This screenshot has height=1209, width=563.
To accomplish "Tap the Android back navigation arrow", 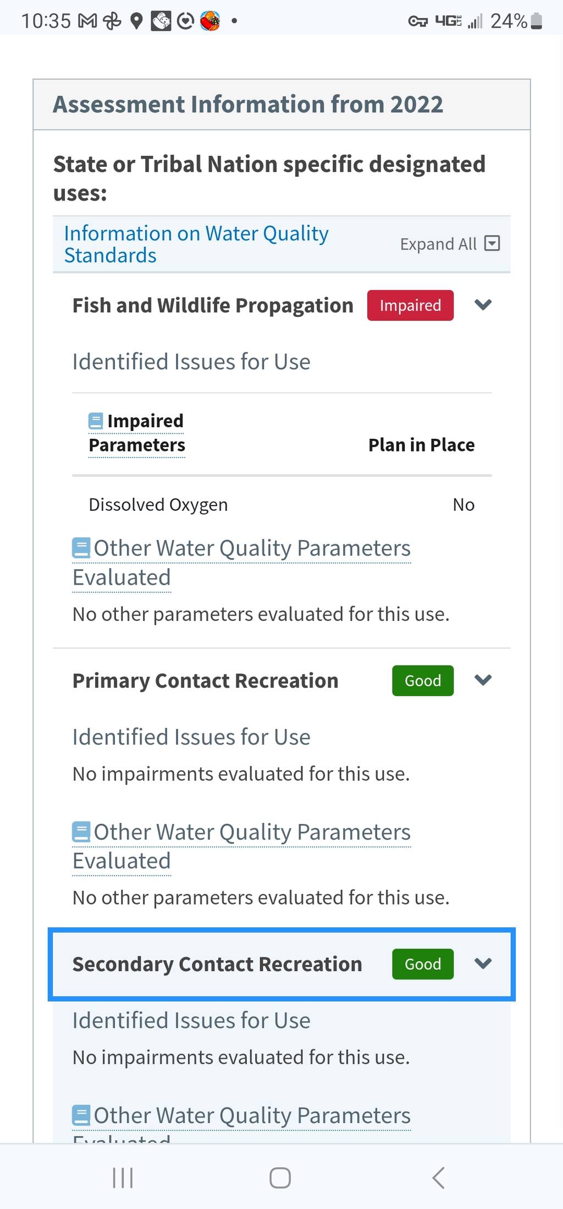I will pyautogui.click(x=438, y=1178).
